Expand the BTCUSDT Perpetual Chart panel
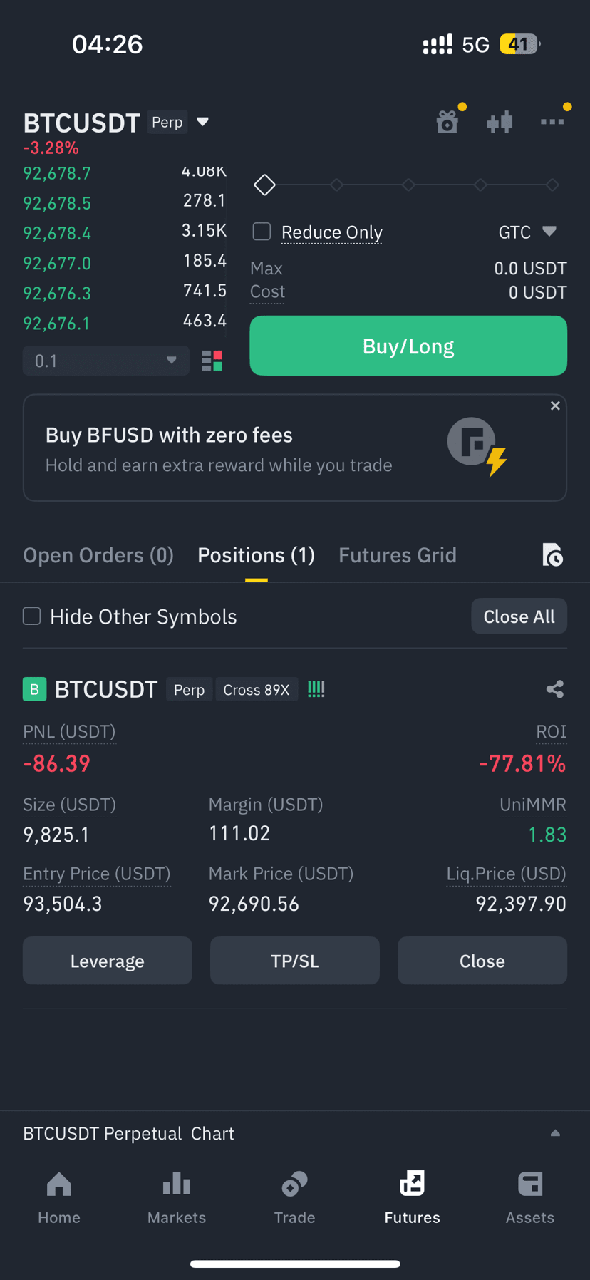The image size is (590, 1280). (555, 1133)
